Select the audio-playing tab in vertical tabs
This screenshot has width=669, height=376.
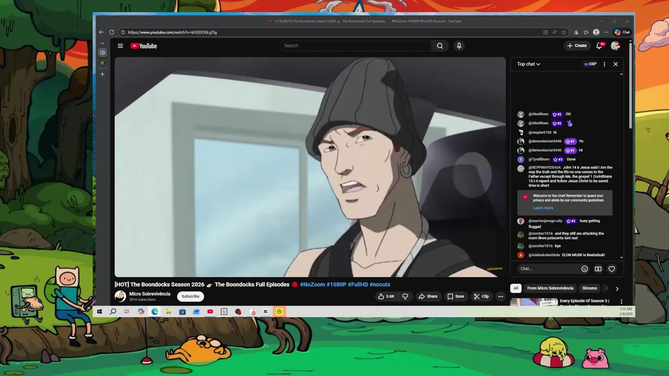click(102, 53)
